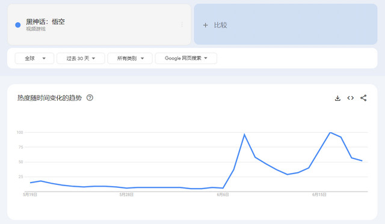The image size is (385, 224).
Task: Share the interest over time chart
Action: (363, 98)
